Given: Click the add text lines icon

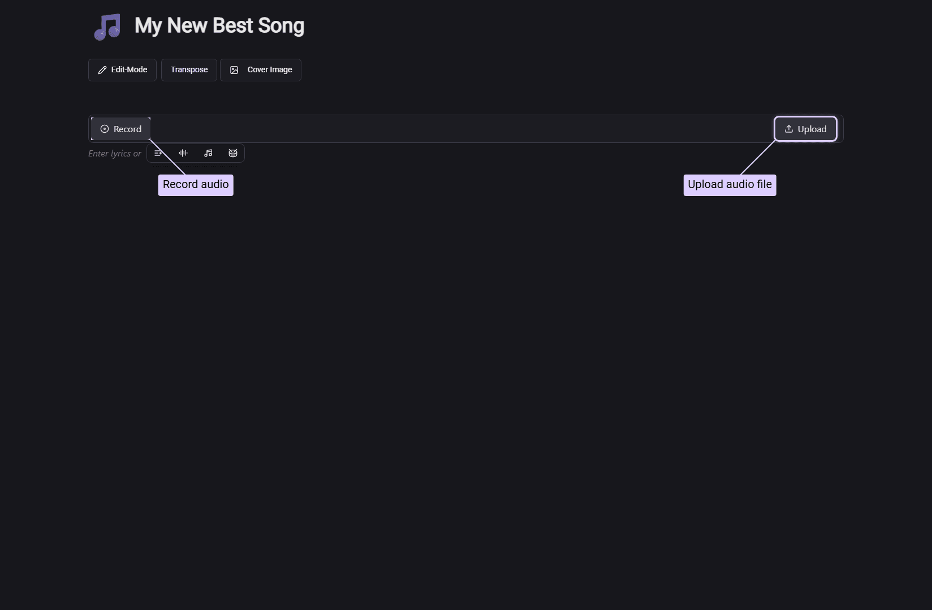Looking at the screenshot, I should [x=158, y=153].
